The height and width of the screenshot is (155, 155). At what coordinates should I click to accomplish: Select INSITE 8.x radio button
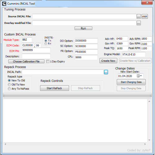click(x=46, y=43)
